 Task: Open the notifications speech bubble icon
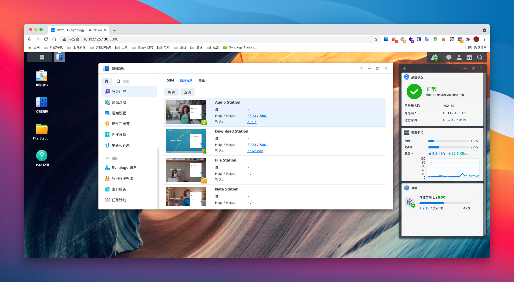(x=449, y=57)
